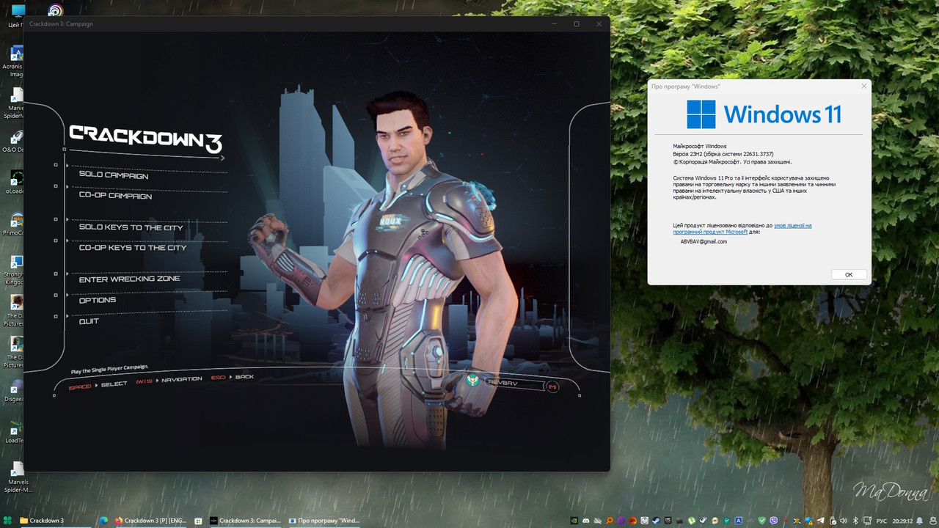This screenshot has height=528, width=939.
Task: Click the gamertag avatar emblem icon
Action: click(473, 381)
